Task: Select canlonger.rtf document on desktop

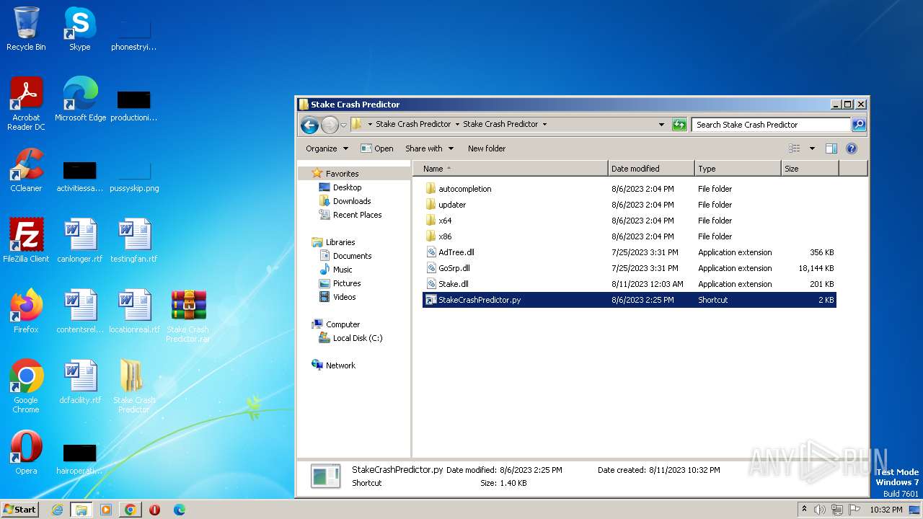Action: pos(80,241)
